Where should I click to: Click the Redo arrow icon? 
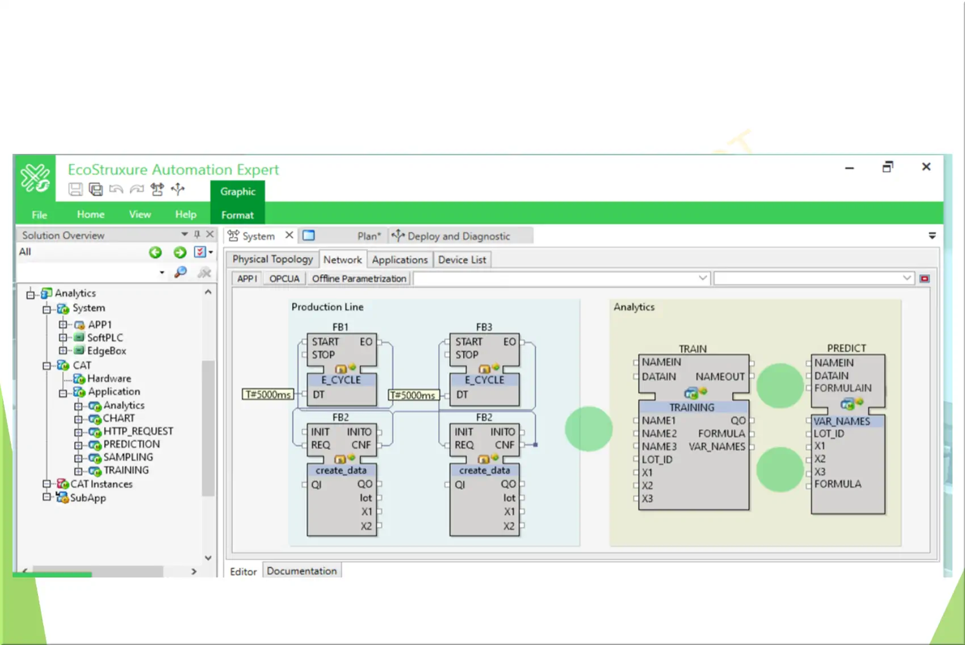(137, 189)
